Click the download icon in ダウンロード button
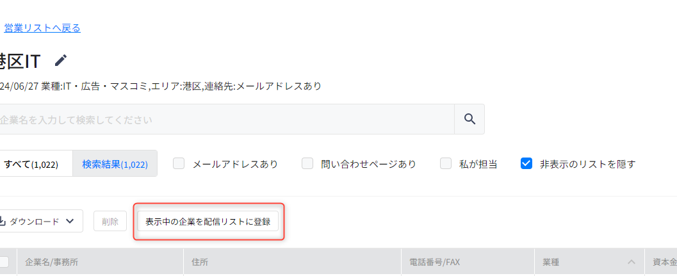 pyautogui.click(x=2, y=221)
